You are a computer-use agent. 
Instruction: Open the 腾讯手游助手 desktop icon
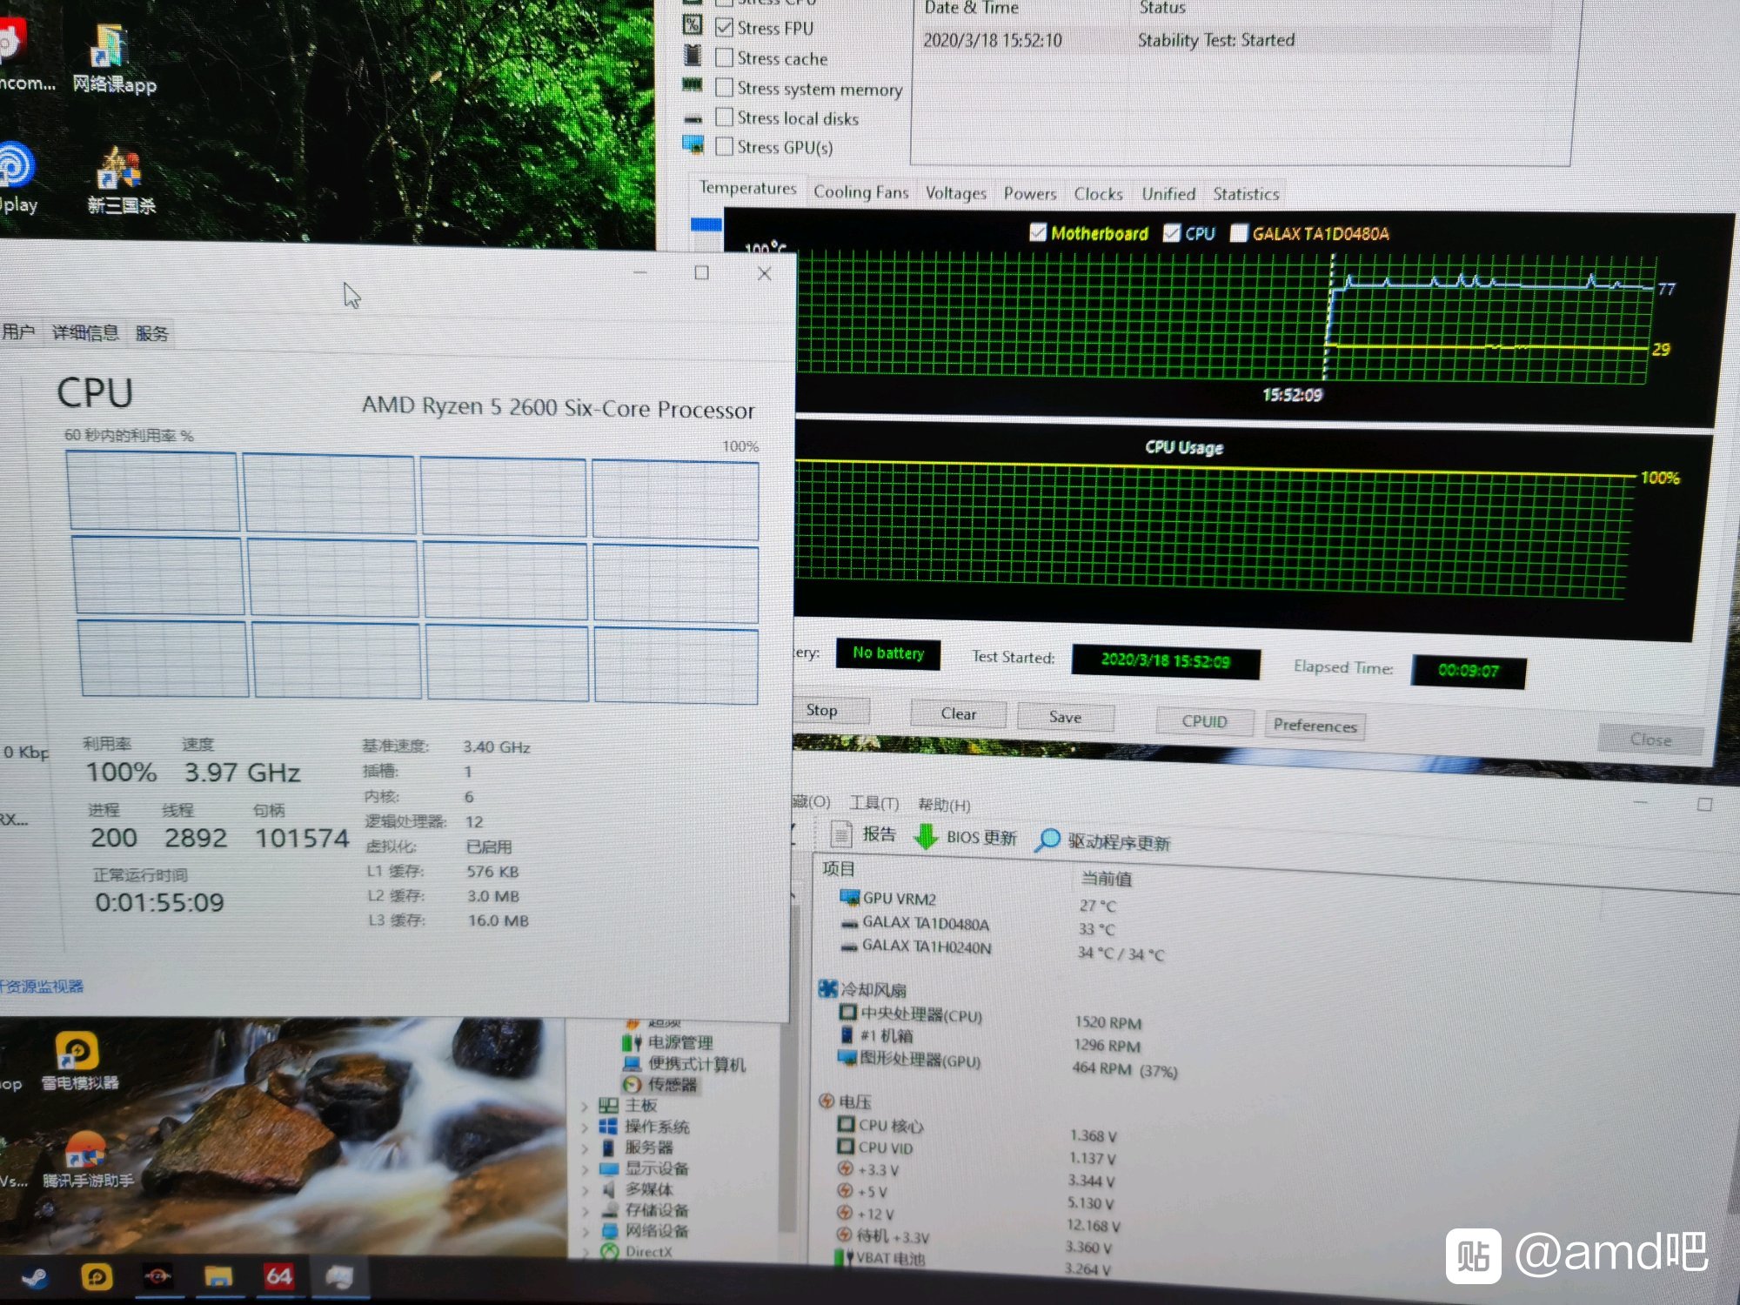pyautogui.click(x=88, y=1159)
